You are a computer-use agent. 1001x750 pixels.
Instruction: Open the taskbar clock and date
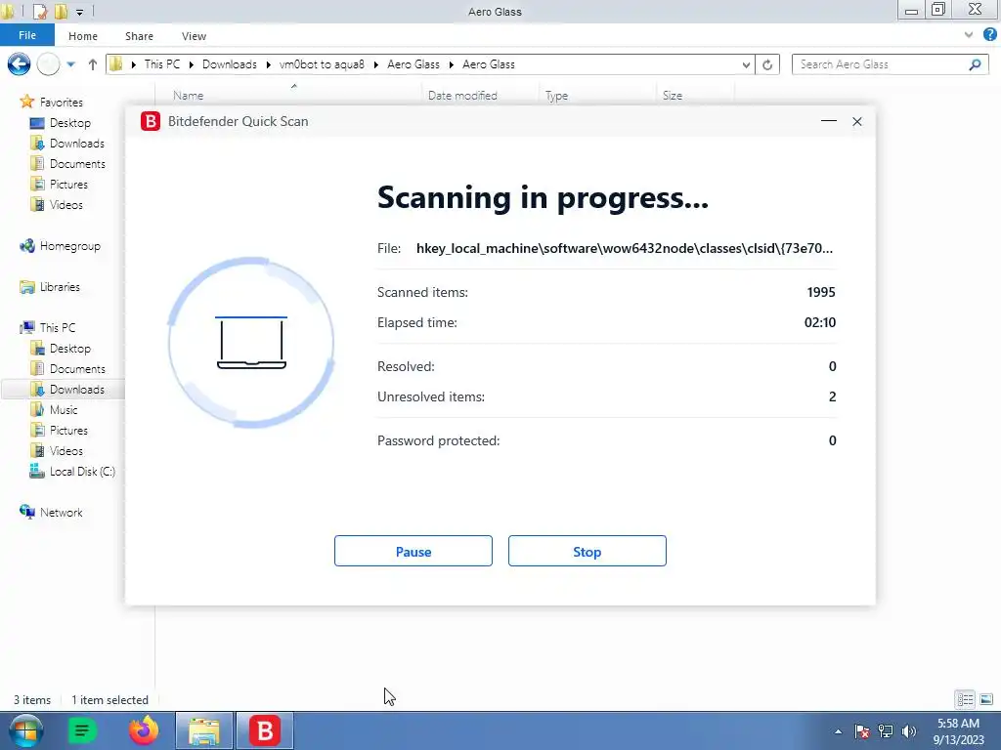pyautogui.click(x=958, y=731)
